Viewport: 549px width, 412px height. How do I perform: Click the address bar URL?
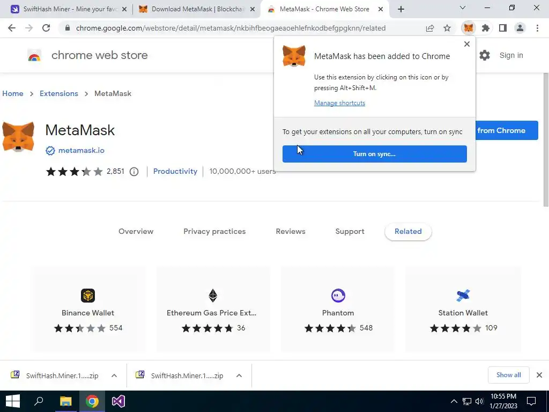tap(231, 28)
